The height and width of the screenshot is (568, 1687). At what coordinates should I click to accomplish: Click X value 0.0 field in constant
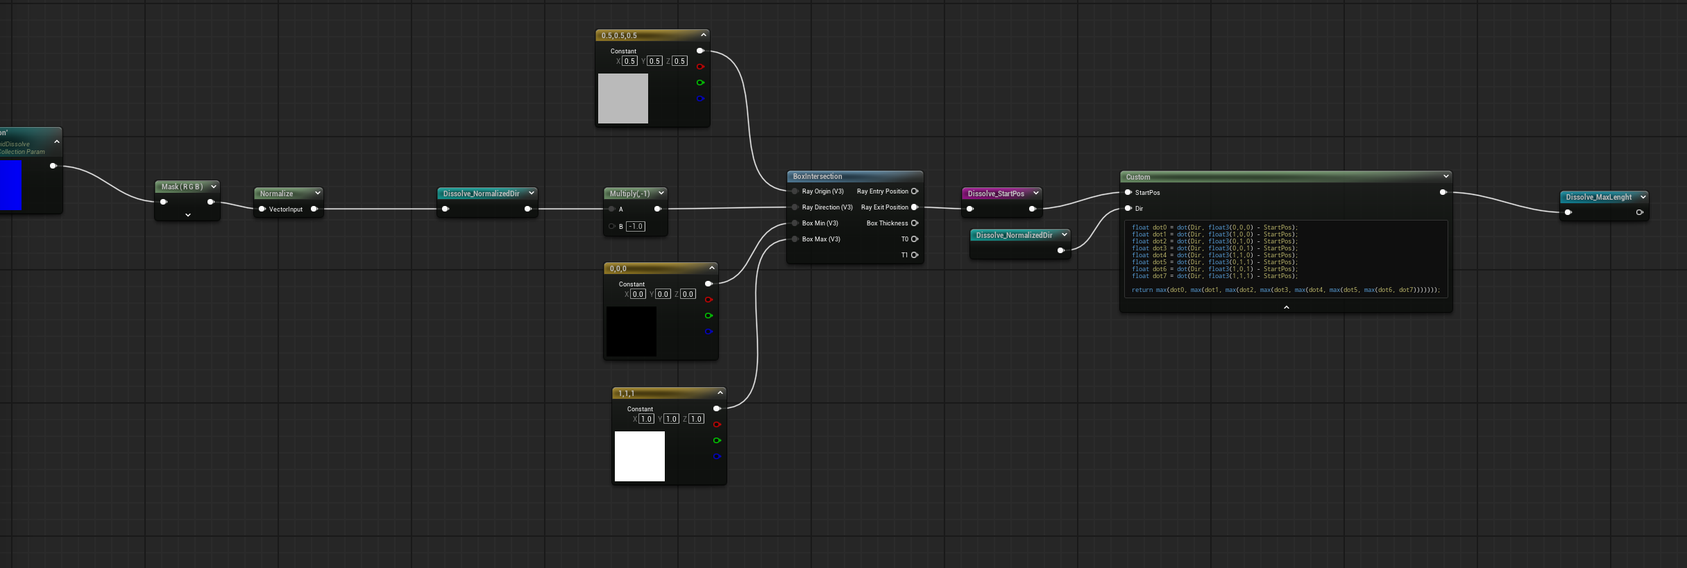click(x=638, y=294)
